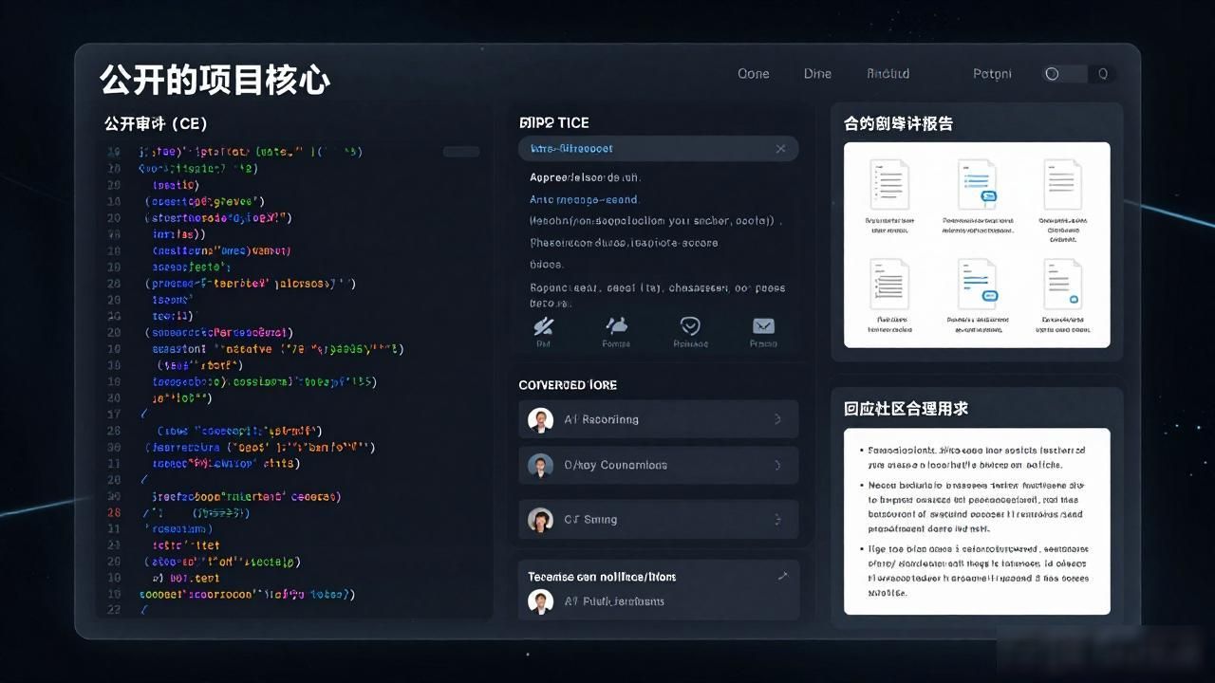
Task: Open the Dine item in top navigation
Action: coord(817,73)
